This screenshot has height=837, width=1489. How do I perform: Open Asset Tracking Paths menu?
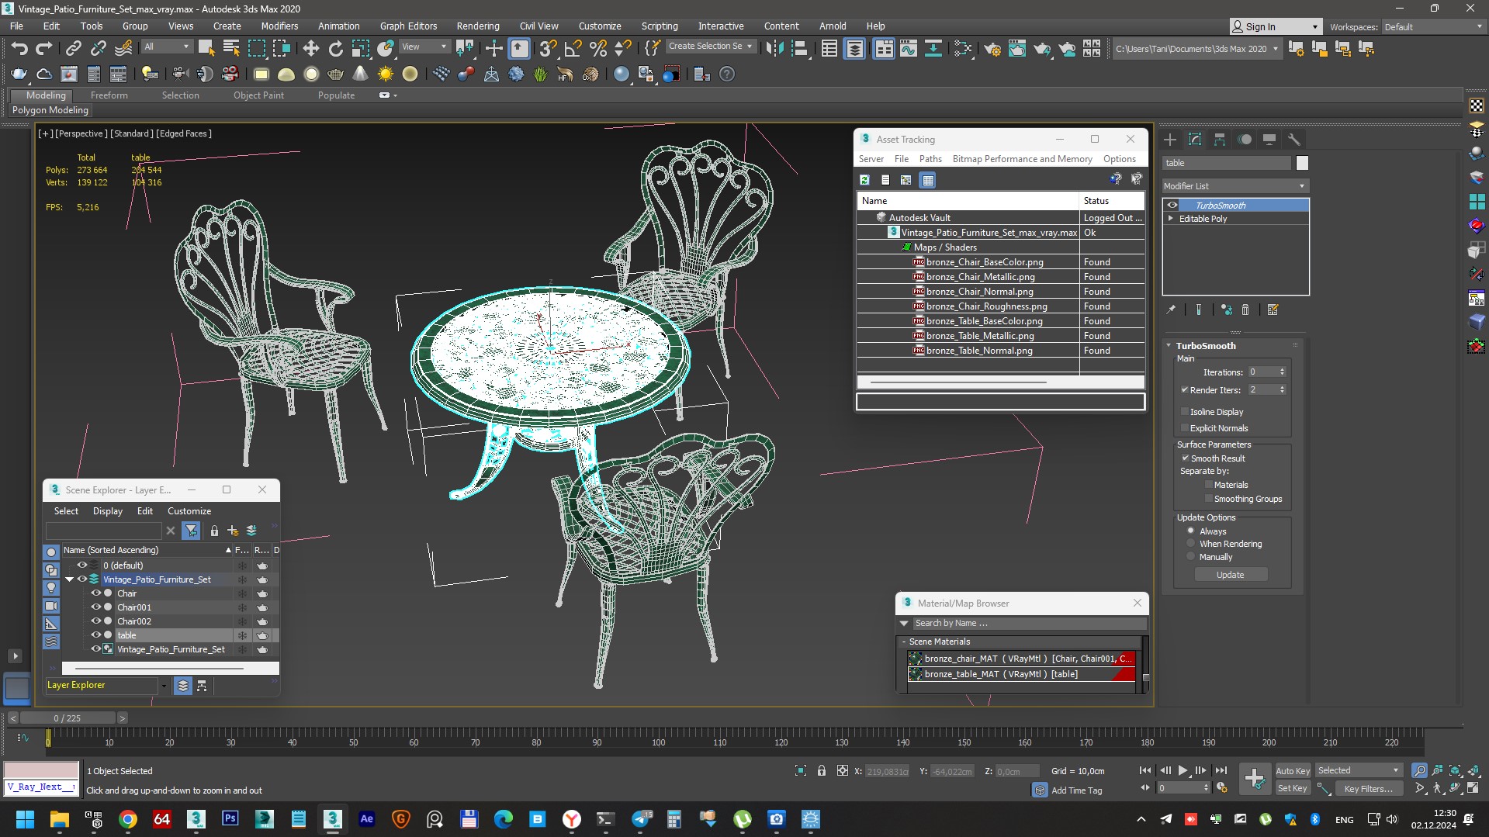(x=930, y=159)
